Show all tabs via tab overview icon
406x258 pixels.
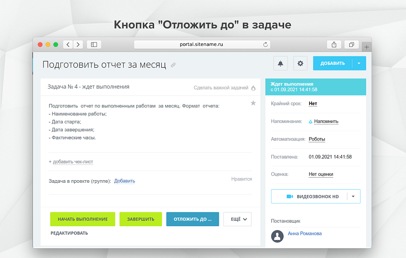pyautogui.click(x=351, y=44)
